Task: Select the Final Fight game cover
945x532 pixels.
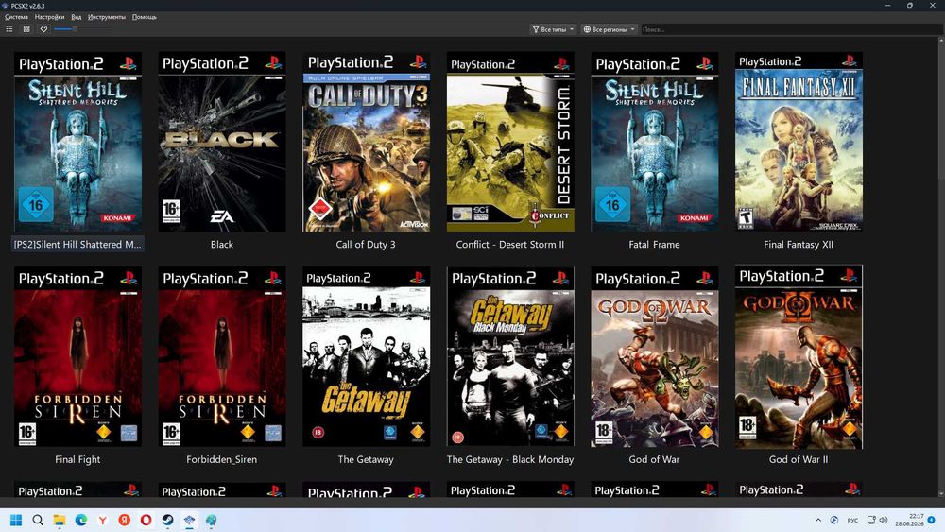Action: coord(77,356)
